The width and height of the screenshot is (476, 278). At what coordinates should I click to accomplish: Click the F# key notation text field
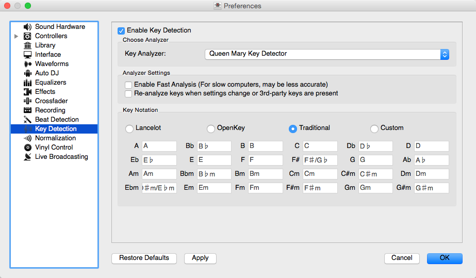click(x=320, y=160)
